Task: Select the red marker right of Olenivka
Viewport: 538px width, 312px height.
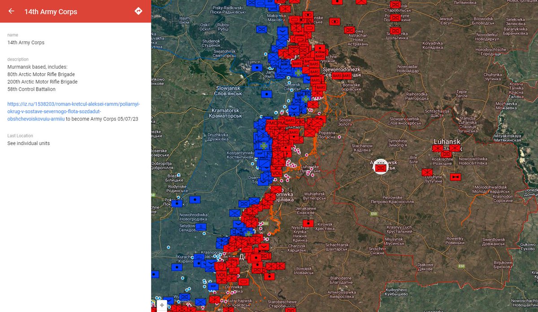Action: click(x=243, y=281)
